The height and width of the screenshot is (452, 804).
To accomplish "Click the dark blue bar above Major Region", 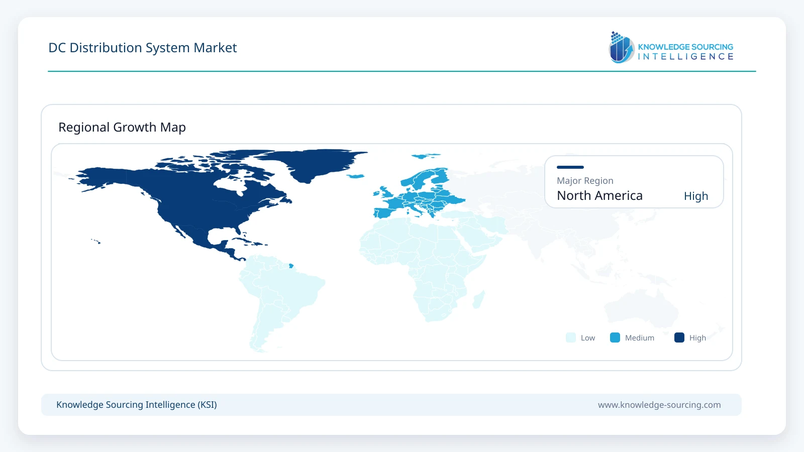I will tap(570, 167).
